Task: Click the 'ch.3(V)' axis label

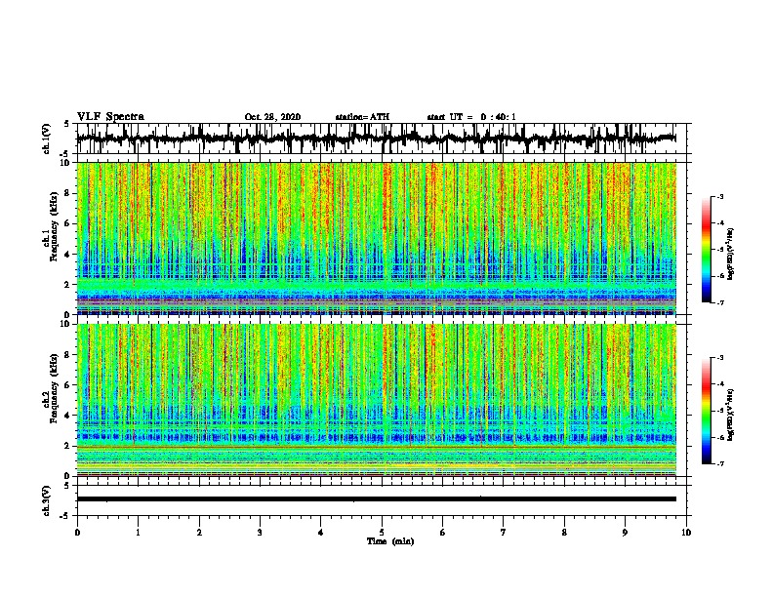Action: tap(47, 500)
